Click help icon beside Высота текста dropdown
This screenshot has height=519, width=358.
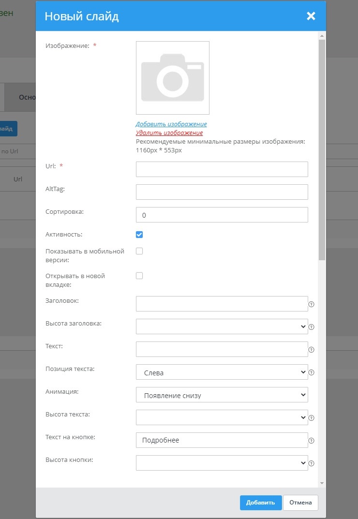pos(312,418)
